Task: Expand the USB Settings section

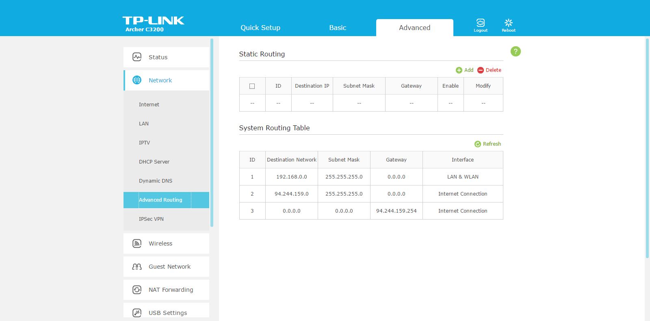Action: [x=166, y=311]
